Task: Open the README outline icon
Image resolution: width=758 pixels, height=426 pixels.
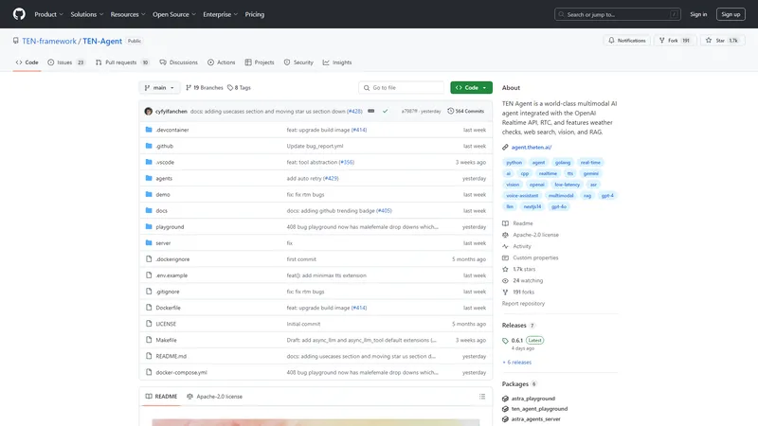Action: click(482, 397)
